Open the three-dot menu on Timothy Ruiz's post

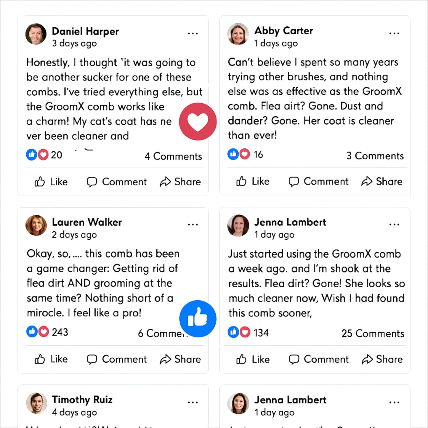coord(193,402)
